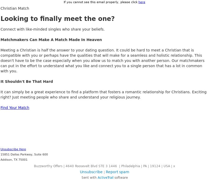This screenshot has width=209, height=180.
Task: Click the Unsubscribe Here link above the Dallas address
Action: pyautogui.click(x=13, y=149)
